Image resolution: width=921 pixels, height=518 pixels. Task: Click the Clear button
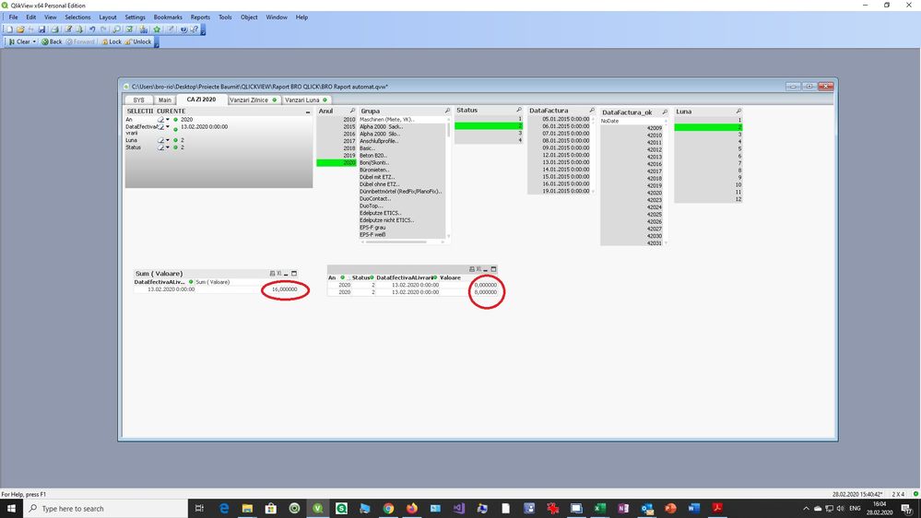pyautogui.click(x=19, y=41)
